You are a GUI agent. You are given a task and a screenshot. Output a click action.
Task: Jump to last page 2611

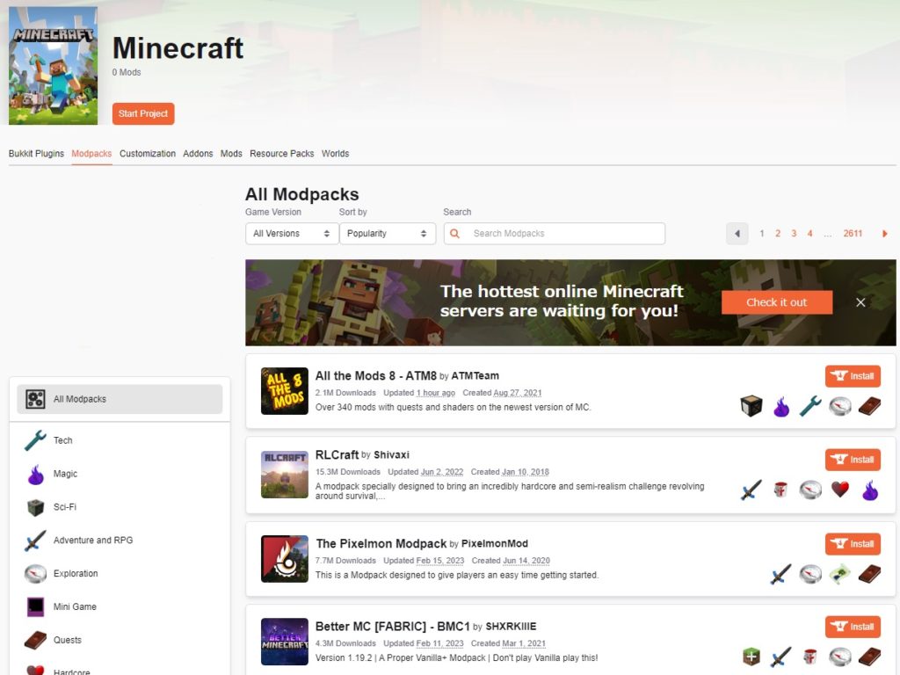[x=853, y=234]
